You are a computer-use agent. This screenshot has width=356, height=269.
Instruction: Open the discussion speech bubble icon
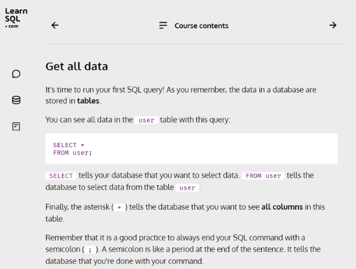pyautogui.click(x=16, y=74)
